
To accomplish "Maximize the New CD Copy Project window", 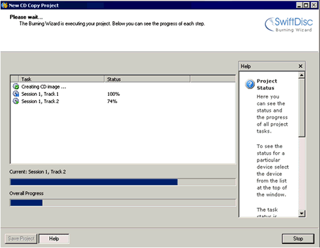I will click(x=306, y=5).
